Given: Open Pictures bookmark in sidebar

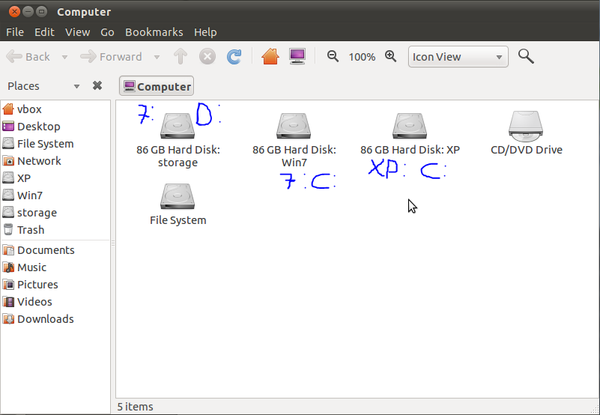Looking at the screenshot, I should pos(56,285).
